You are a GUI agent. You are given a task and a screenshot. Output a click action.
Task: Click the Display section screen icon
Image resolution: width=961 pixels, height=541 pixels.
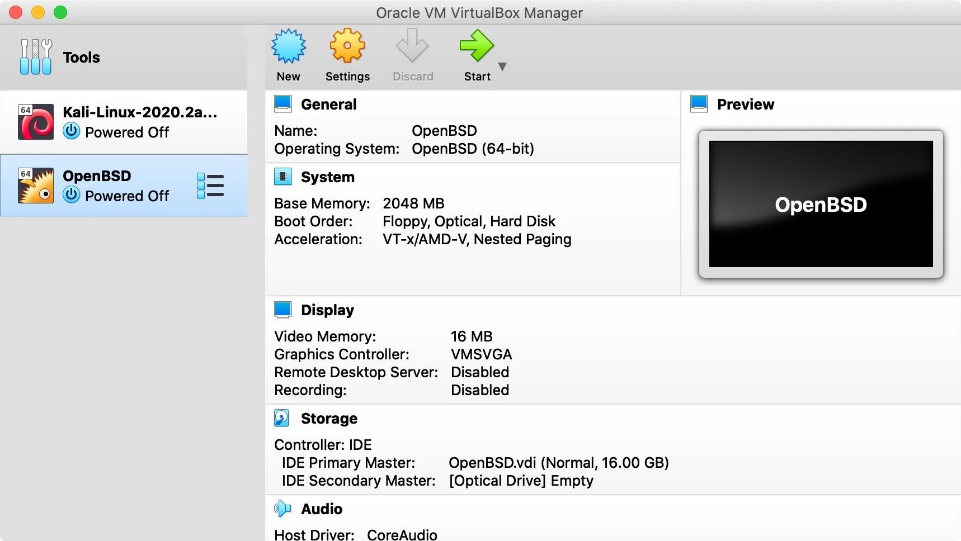283,310
